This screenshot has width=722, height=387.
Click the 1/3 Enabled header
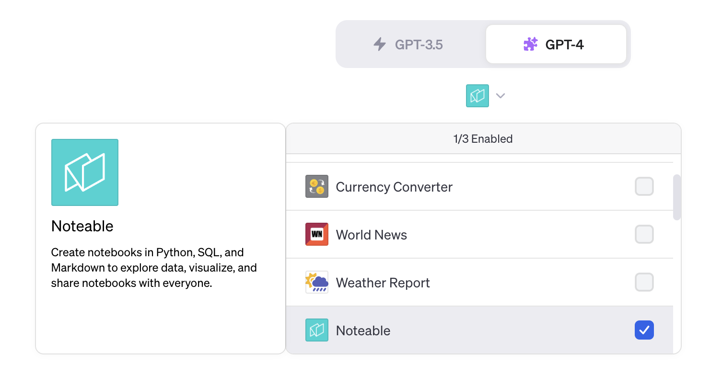pyautogui.click(x=483, y=139)
